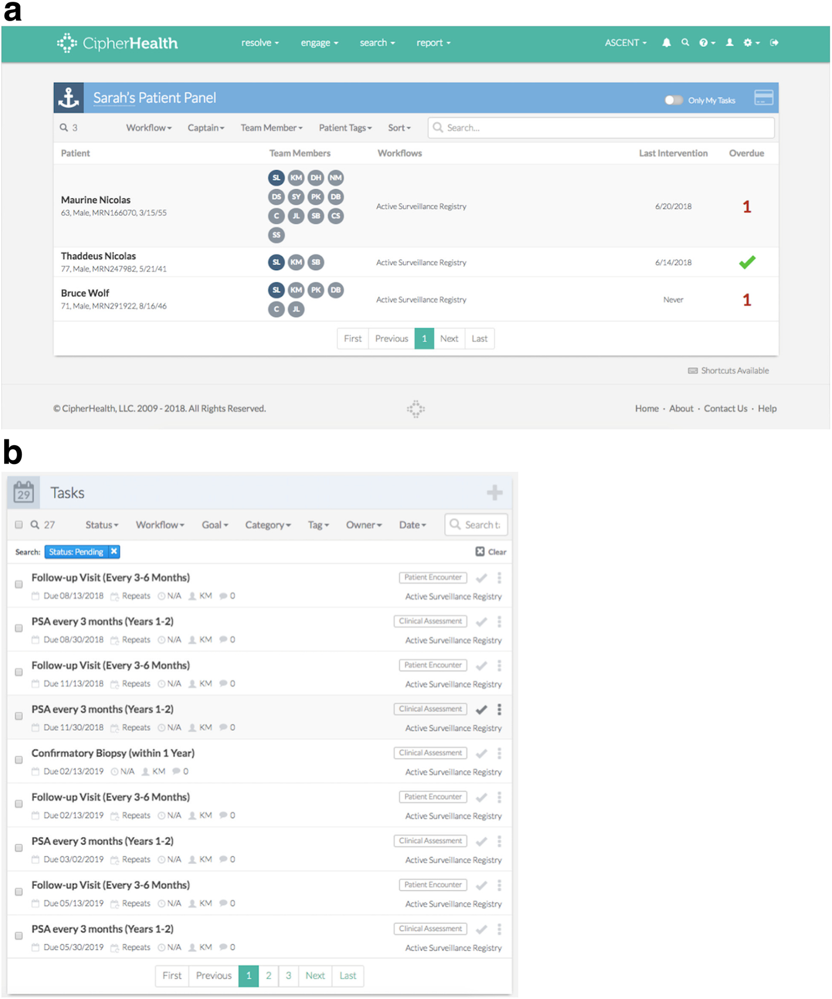
Task: Open the search menu in navbar
Action: coord(377,43)
